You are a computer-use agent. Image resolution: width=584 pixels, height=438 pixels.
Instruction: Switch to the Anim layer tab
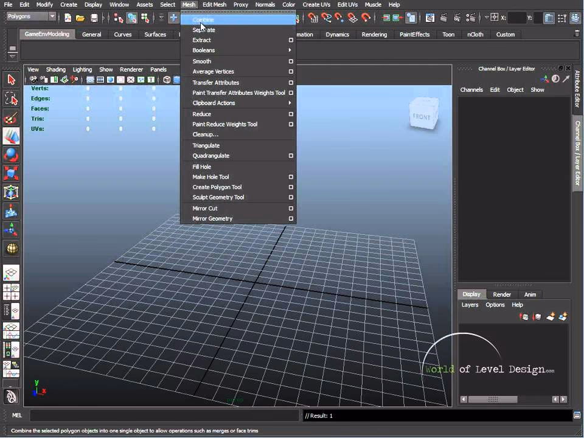pos(530,294)
